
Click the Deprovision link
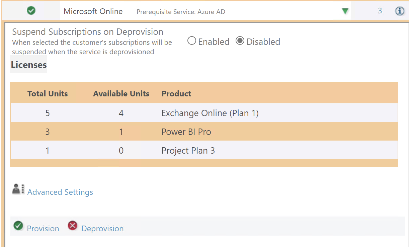pyautogui.click(x=102, y=229)
